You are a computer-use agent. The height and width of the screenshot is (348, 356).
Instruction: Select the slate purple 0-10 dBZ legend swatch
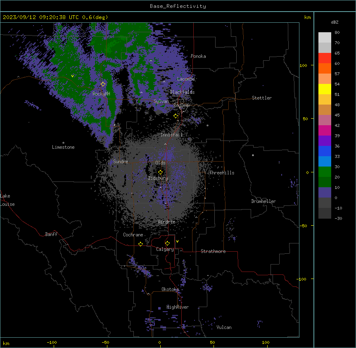click(325, 193)
